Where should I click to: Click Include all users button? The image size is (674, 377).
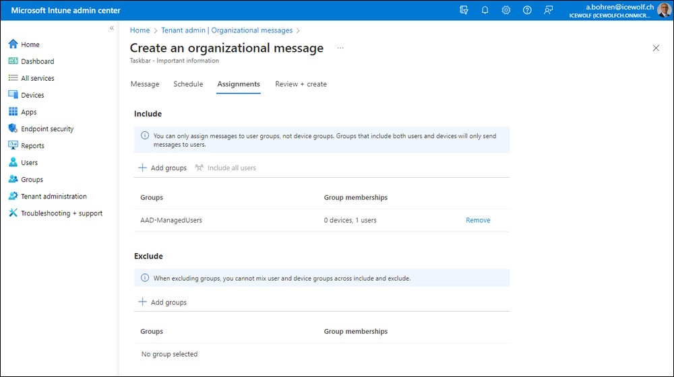pos(226,168)
